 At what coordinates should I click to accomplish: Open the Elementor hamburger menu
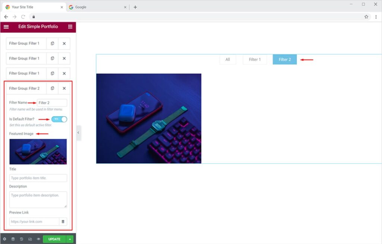pos(6,27)
